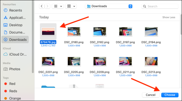182x101 pixels.
Task: Select the 679478.jpg thumbnail
Action: pyautogui.click(x=48, y=31)
